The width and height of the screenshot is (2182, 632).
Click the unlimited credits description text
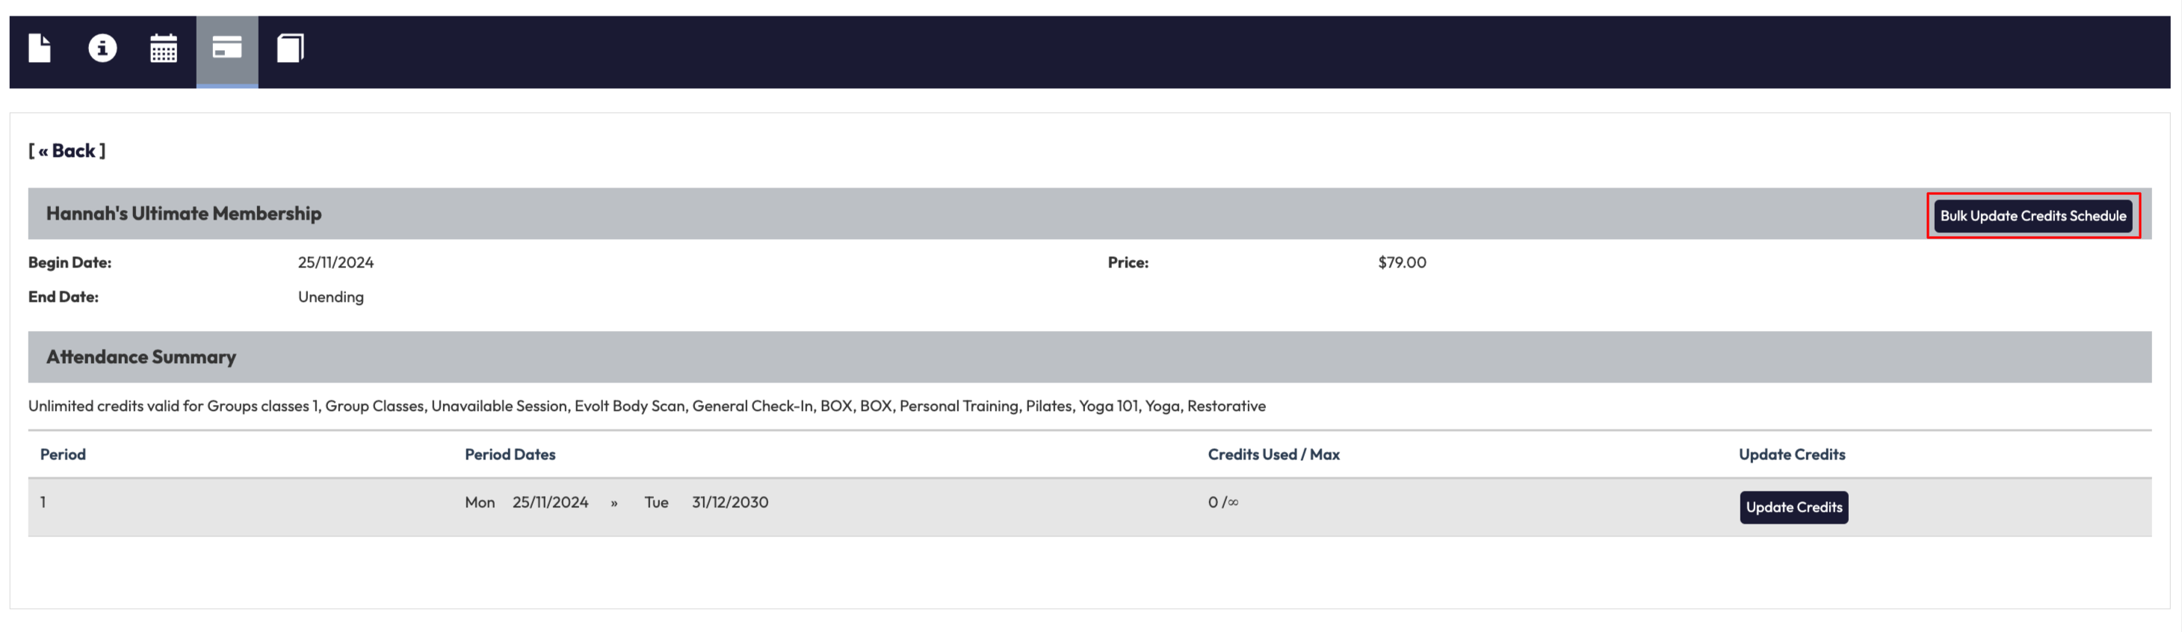pos(646,406)
